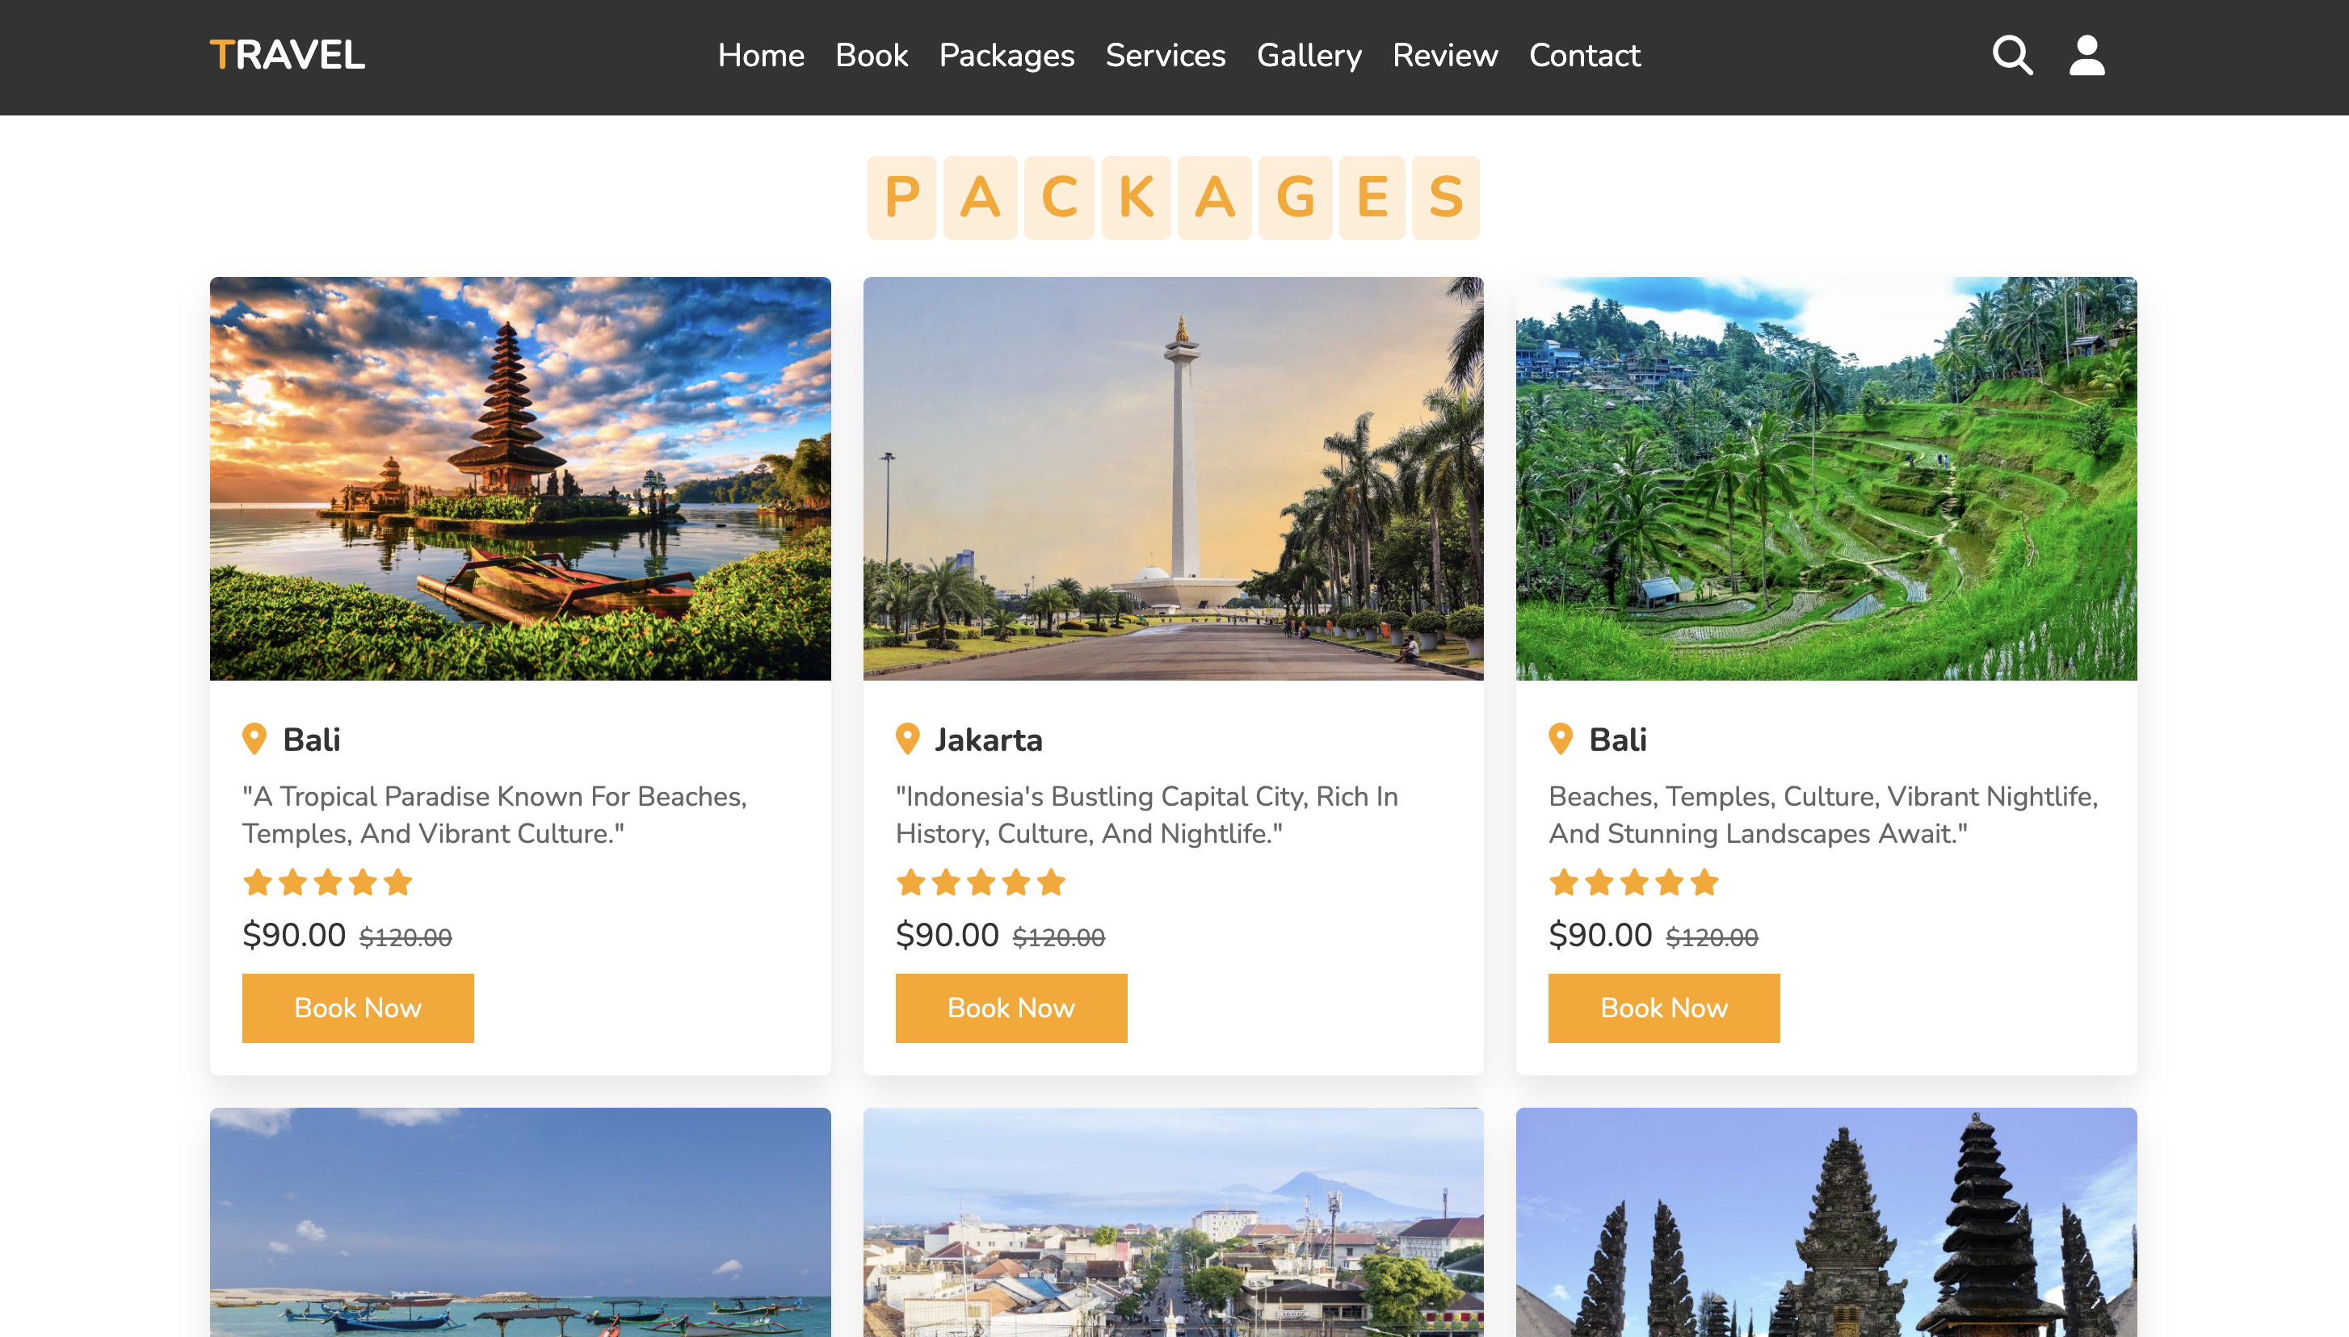
Task: Click the user account icon
Action: (2086, 55)
